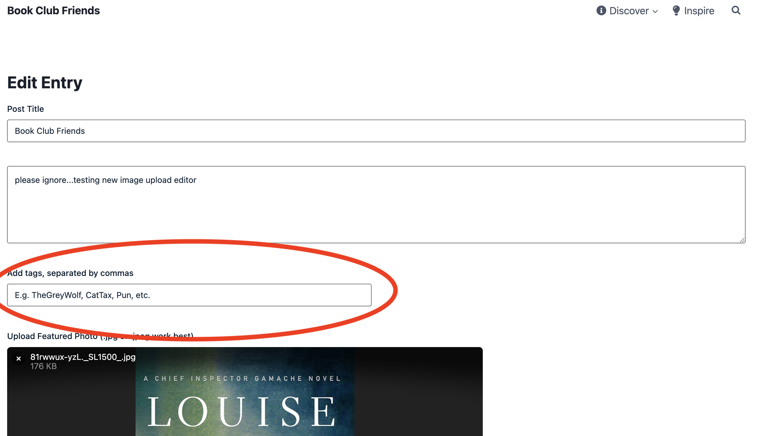Open the Discover menu item
Viewport: 764px width, 436px height.
[627, 11]
